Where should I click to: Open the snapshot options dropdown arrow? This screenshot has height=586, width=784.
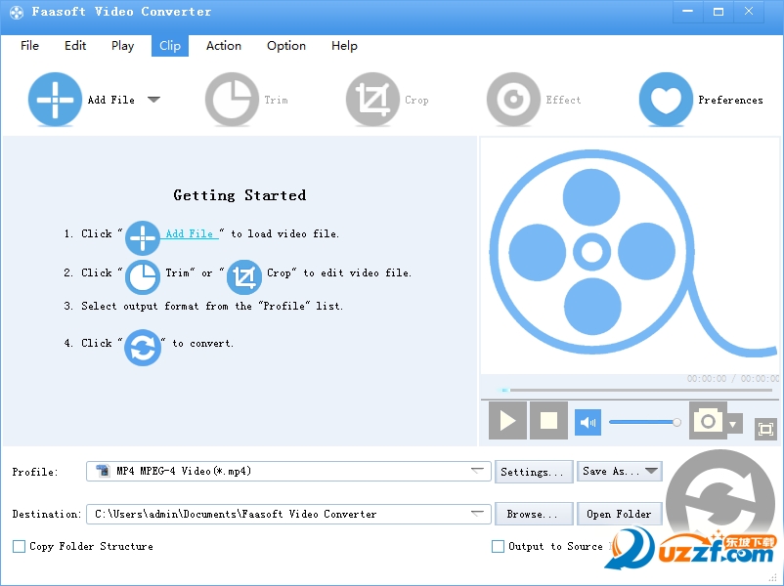(733, 425)
